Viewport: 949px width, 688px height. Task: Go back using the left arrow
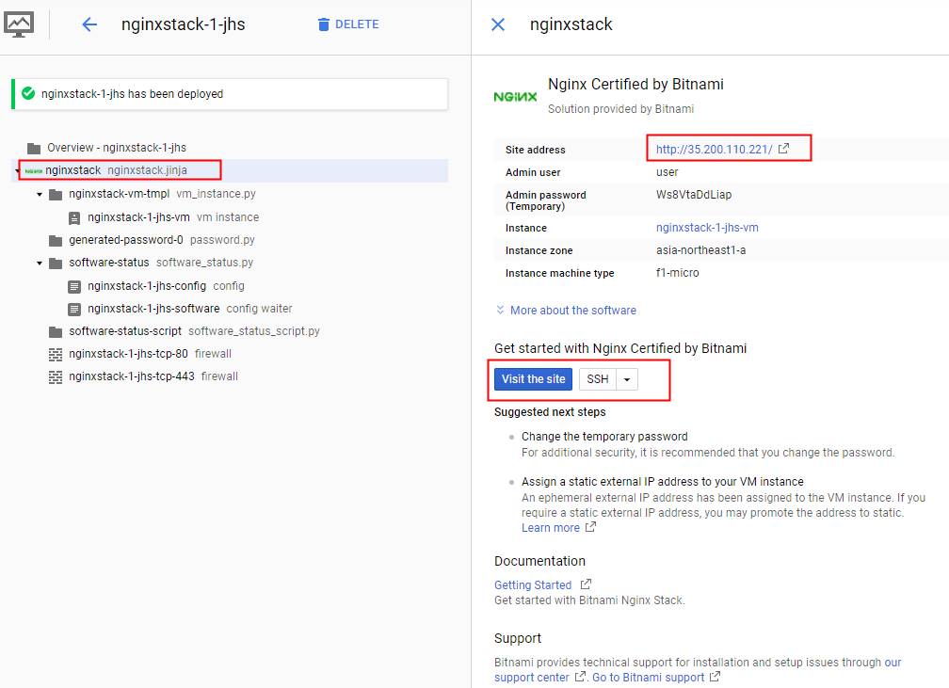pyautogui.click(x=89, y=24)
